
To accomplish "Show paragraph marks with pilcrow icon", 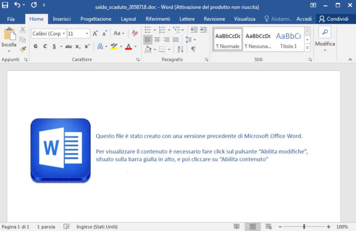I will tap(193, 49).
